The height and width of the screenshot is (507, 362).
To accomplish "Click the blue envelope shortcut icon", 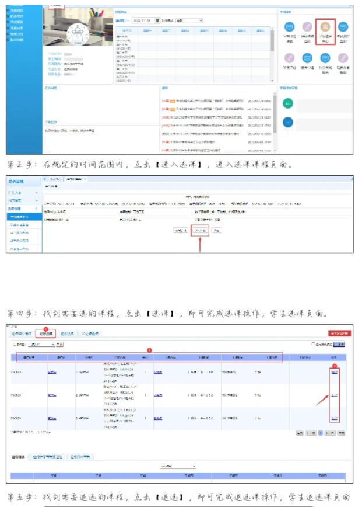I will click(307, 58).
